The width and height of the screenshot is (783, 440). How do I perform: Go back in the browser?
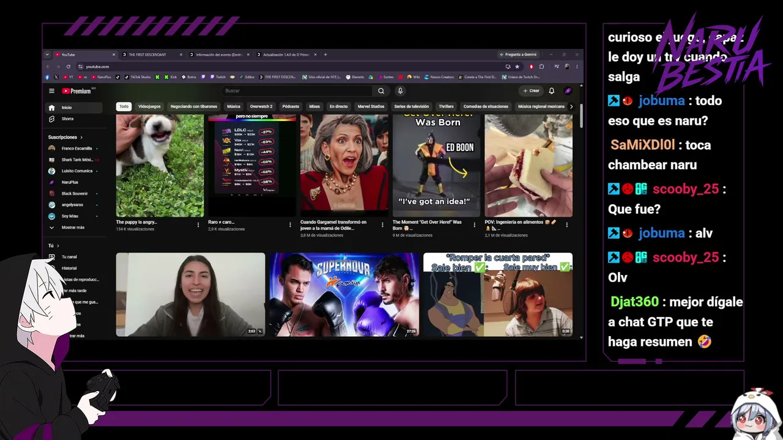coord(48,66)
